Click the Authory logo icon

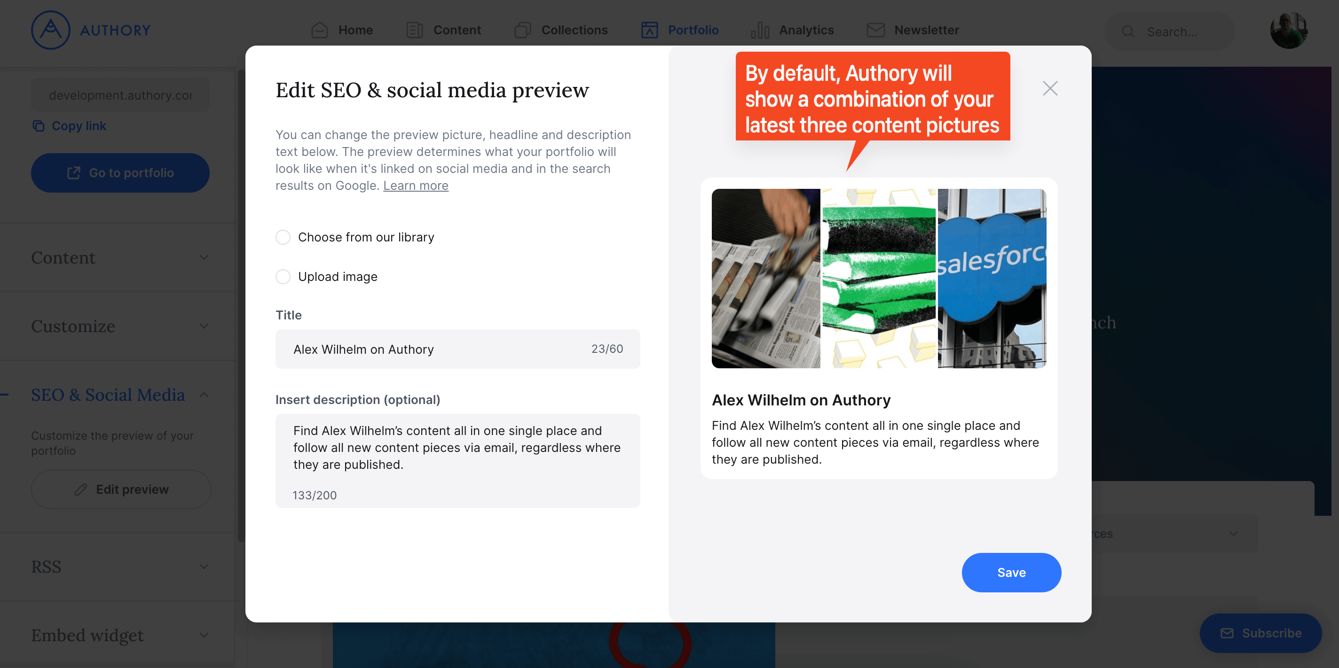pyautogui.click(x=50, y=30)
